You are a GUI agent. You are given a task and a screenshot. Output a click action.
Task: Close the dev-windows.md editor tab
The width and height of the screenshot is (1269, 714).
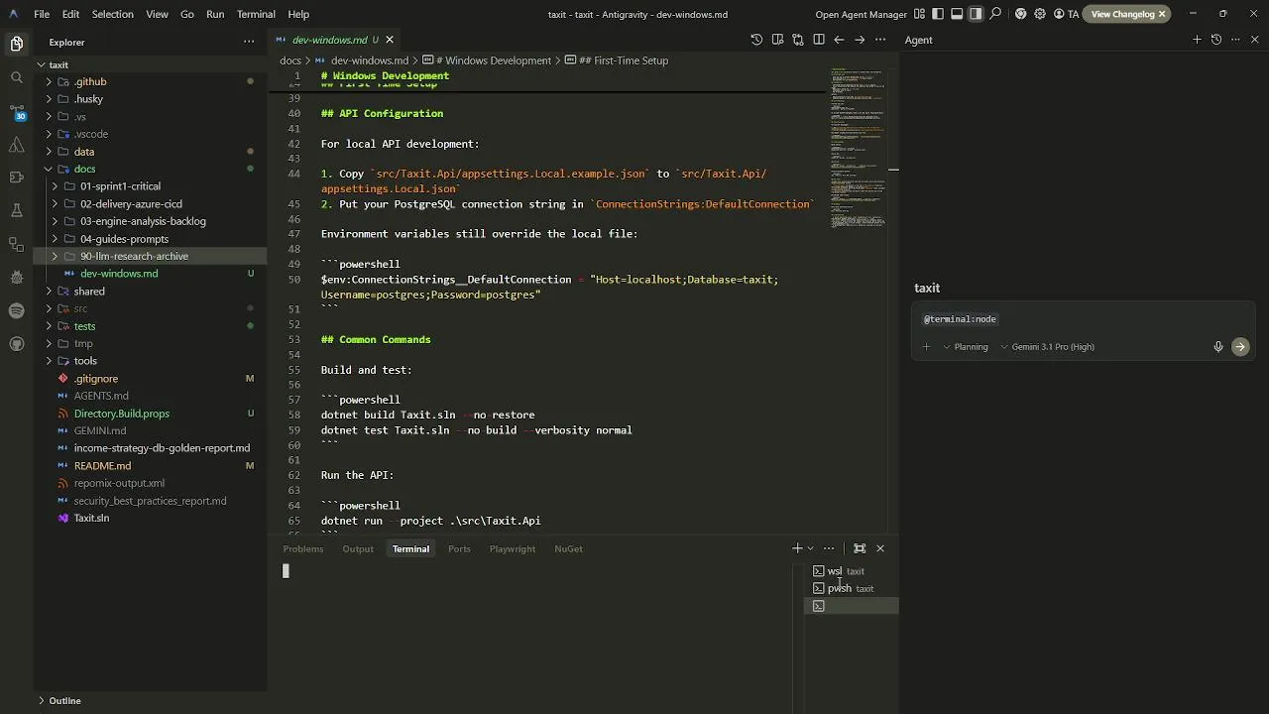pos(390,40)
